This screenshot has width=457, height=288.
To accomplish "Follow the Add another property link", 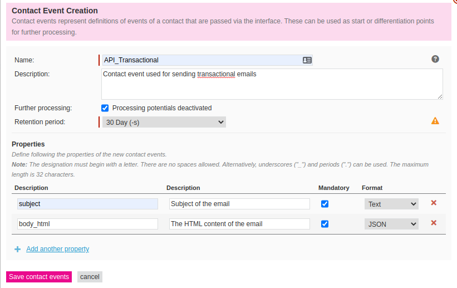I will (x=58, y=249).
